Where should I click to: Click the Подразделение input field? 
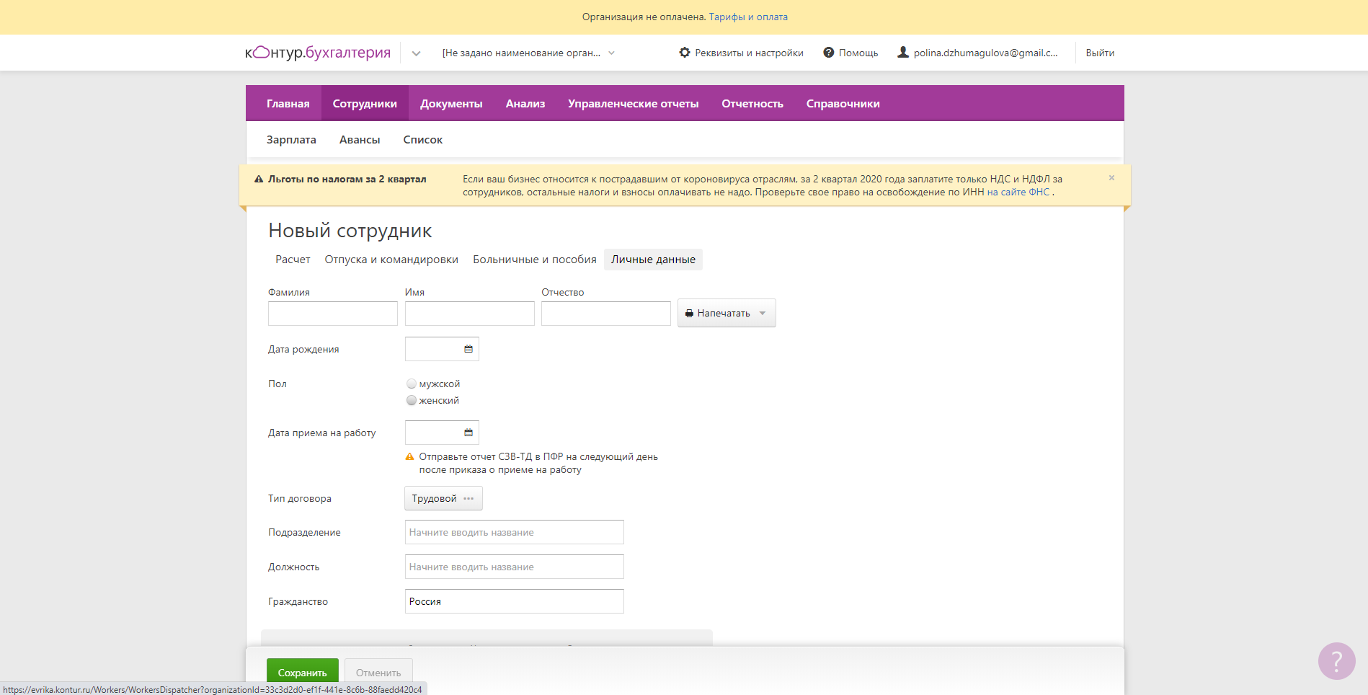pyautogui.click(x=515, y=532)
